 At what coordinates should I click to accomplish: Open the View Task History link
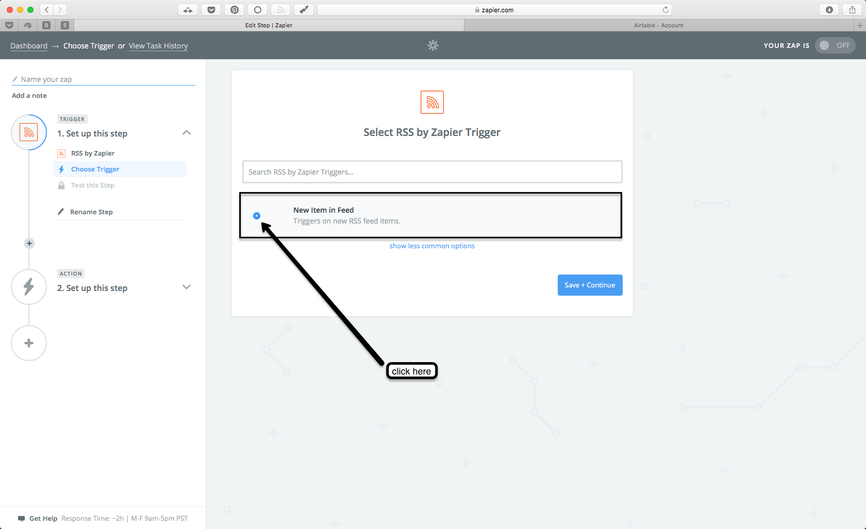(158, 46)
